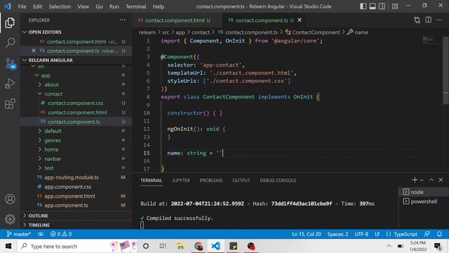
Task: Close contact.component.ts in Open Editors list
Action: pos(34,51)
